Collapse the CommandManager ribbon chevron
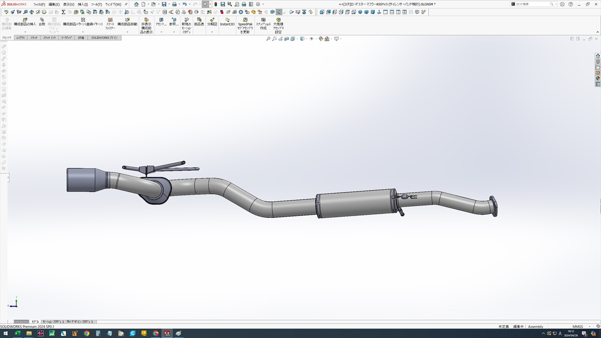The width and height of the screenshot is (601, 338). [x=598, y=32]
